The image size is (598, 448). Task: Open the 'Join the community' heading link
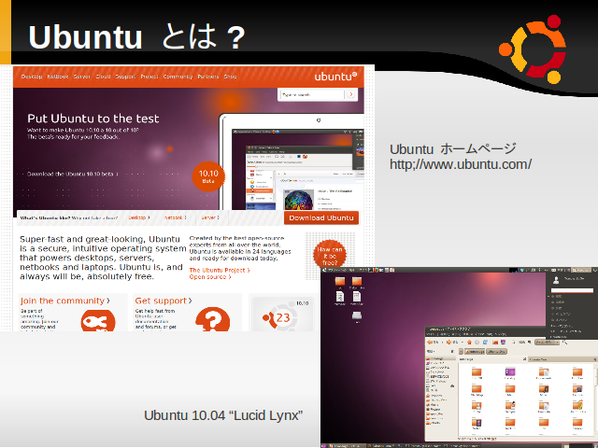tap(64, 301)
